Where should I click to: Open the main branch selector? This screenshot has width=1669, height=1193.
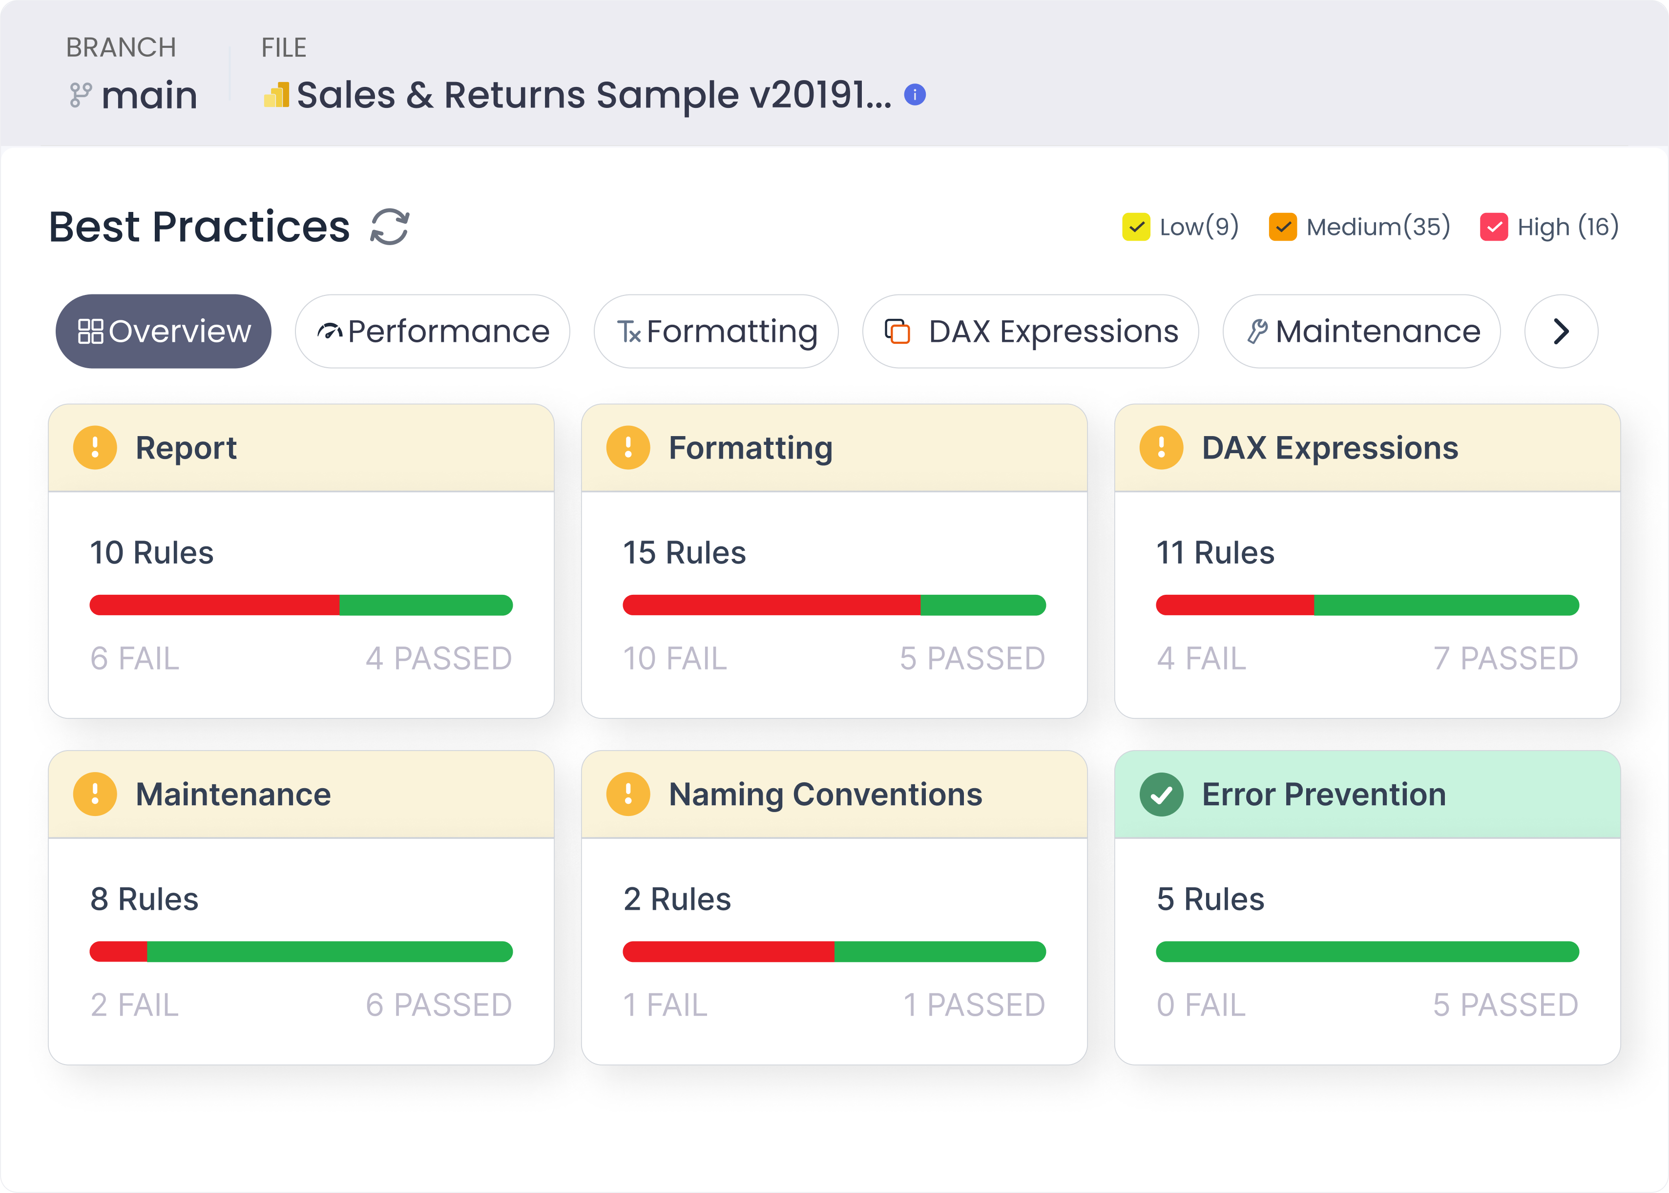(149, 96)
